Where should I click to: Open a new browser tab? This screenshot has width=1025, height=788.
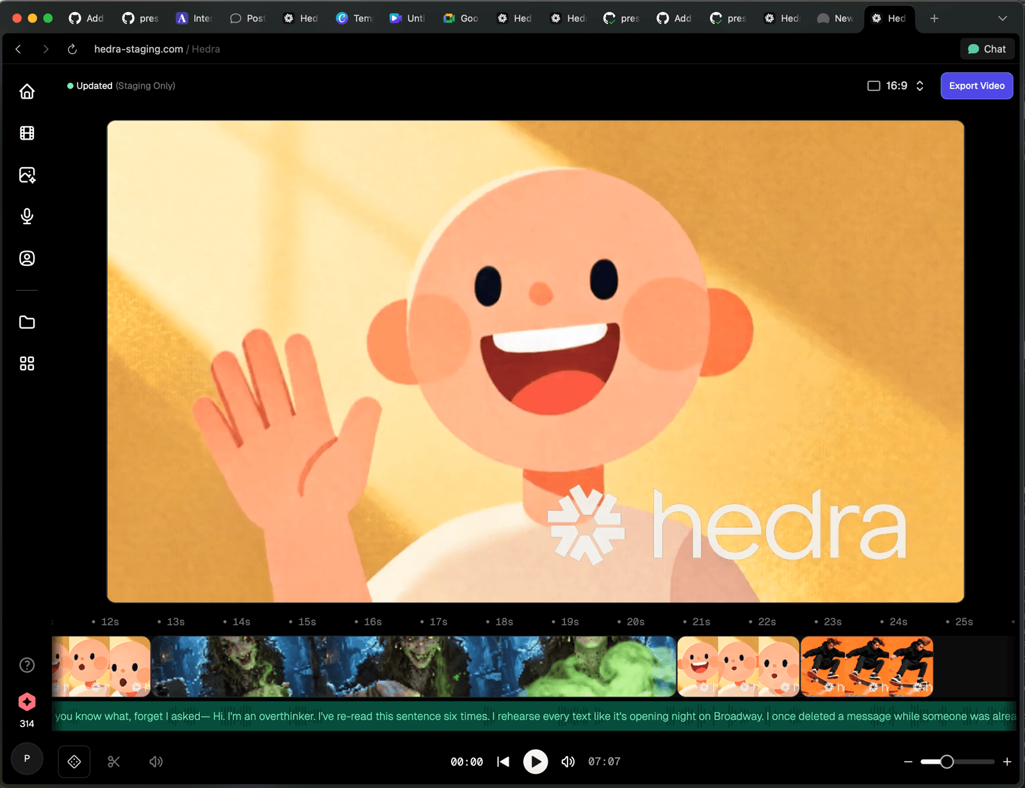point(934,19)
